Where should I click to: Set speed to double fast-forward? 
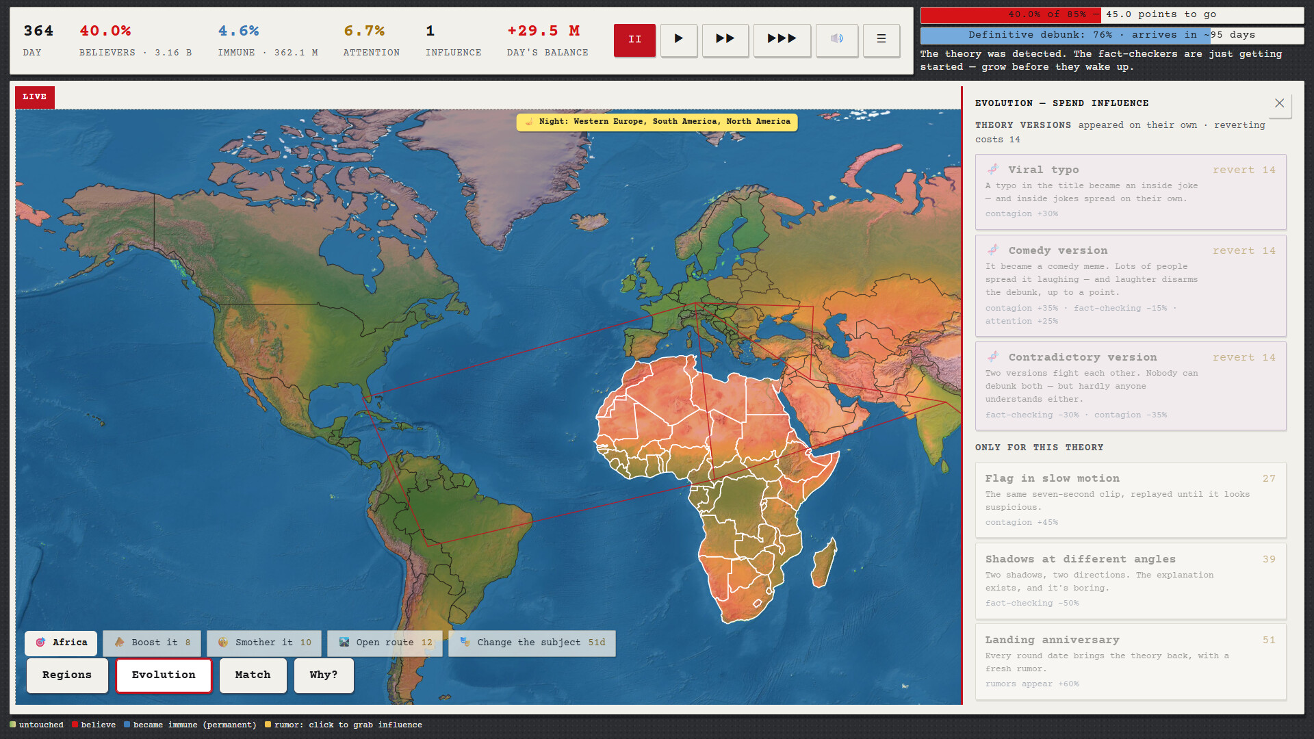pos(725,40)
